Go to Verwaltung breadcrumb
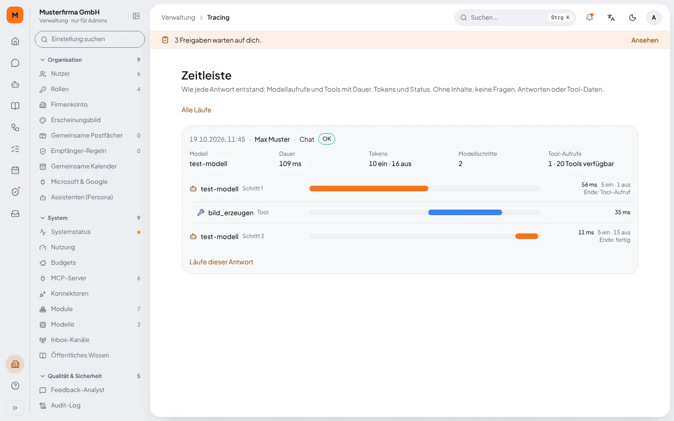 tap(178, 17)
